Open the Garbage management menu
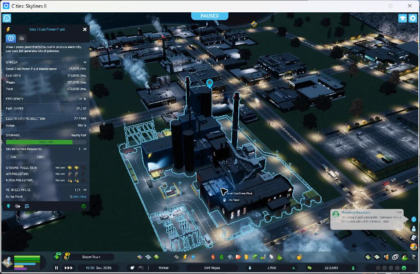 pyautogui.click(x=221, y=257)
